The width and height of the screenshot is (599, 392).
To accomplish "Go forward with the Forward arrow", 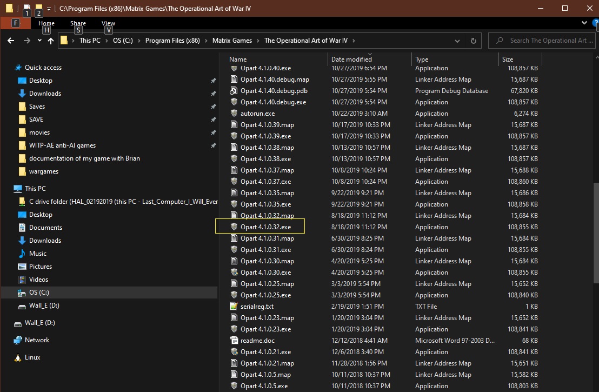I will 26,41.
